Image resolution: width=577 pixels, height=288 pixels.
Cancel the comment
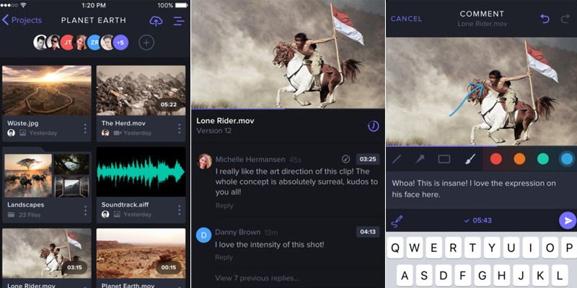point(406,19)
